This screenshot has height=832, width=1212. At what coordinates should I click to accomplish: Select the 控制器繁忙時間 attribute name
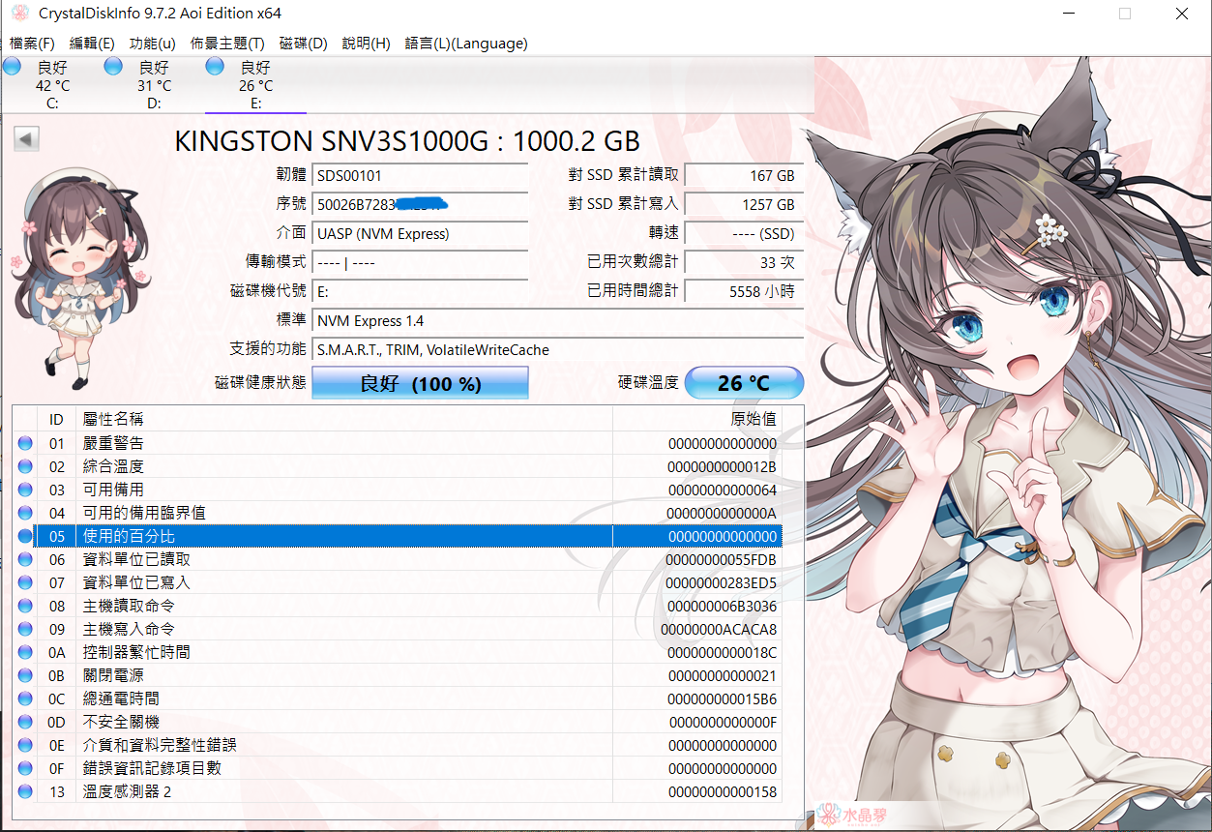pos(136,652)
